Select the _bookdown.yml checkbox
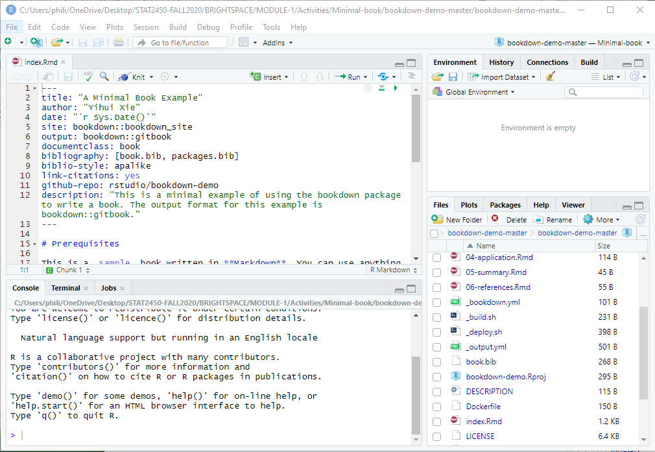655x452 pixels. pyautogui.click(x=436, y=302)
